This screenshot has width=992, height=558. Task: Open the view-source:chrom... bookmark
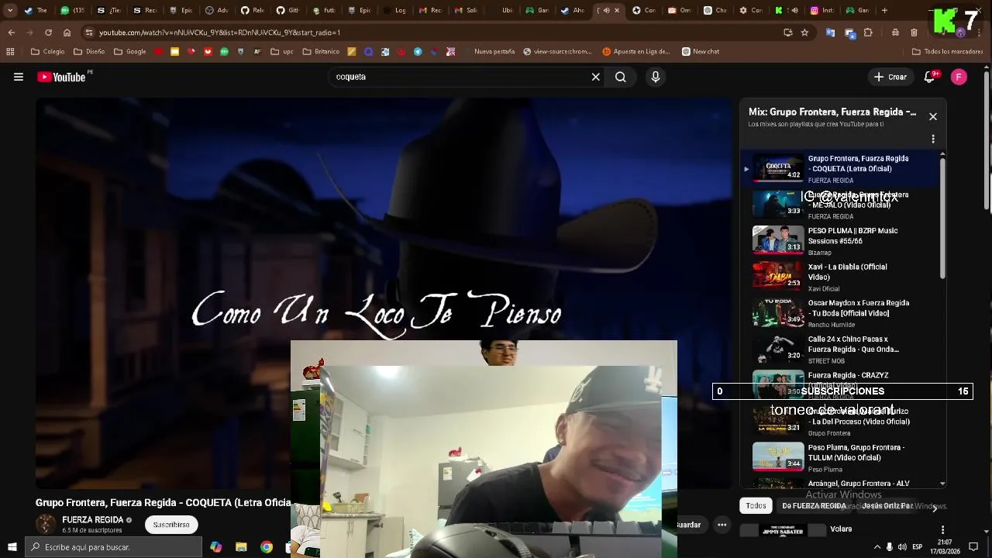(x=557, y=51)
